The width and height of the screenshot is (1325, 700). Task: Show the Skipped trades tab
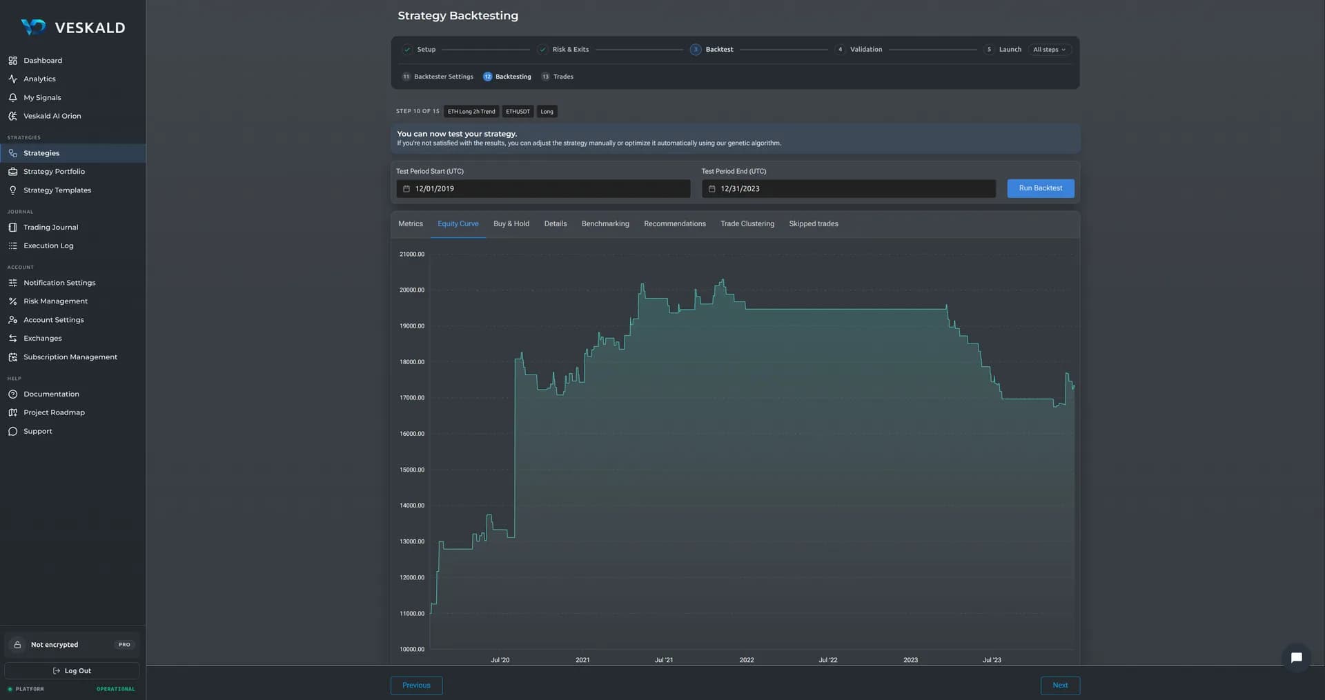(x=814, y=224)
